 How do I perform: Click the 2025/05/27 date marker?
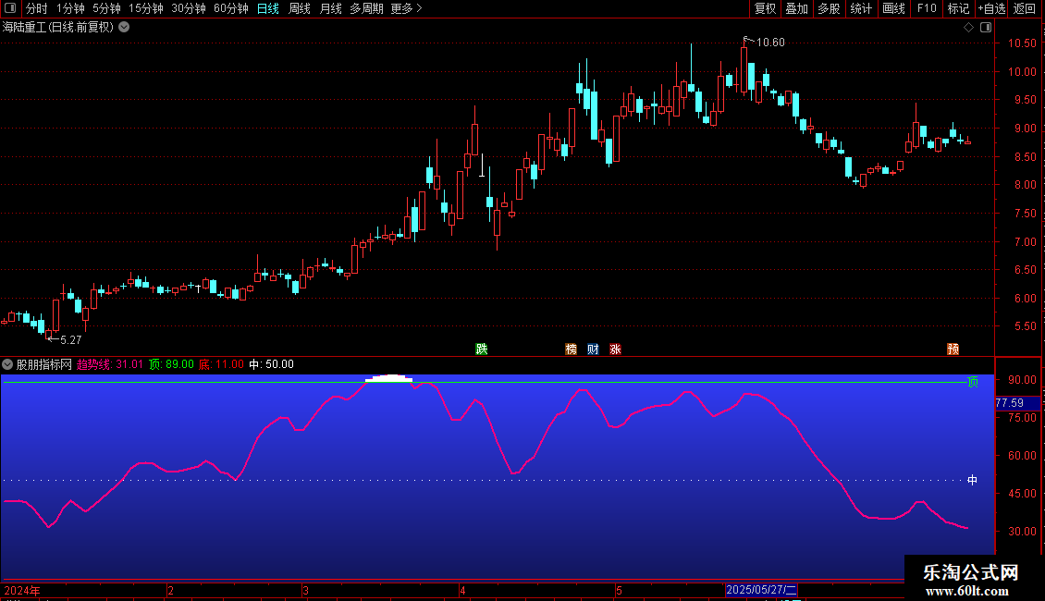pyautogui.click(x=761, y=590)
